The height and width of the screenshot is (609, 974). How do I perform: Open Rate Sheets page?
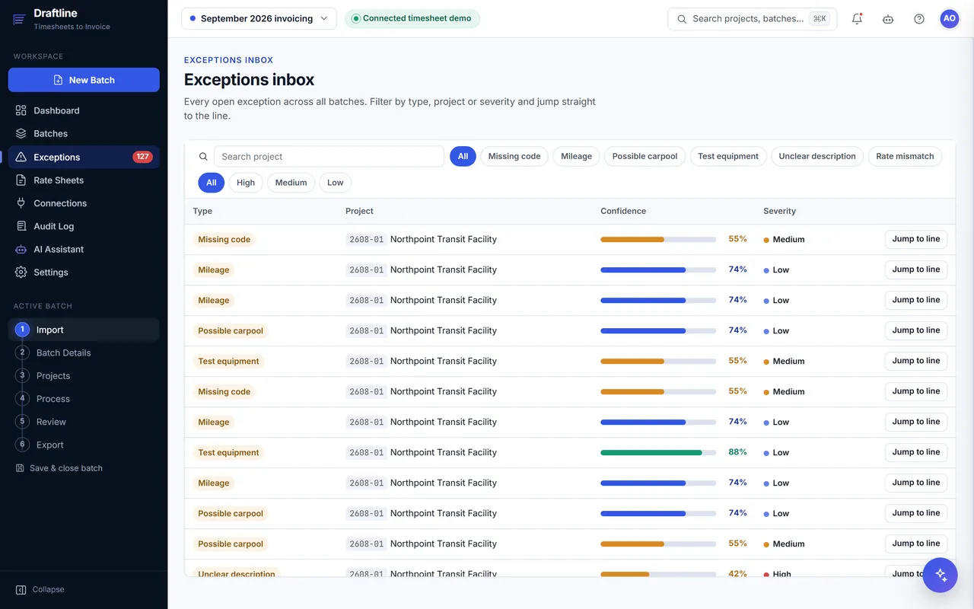(x=84, y=180)
